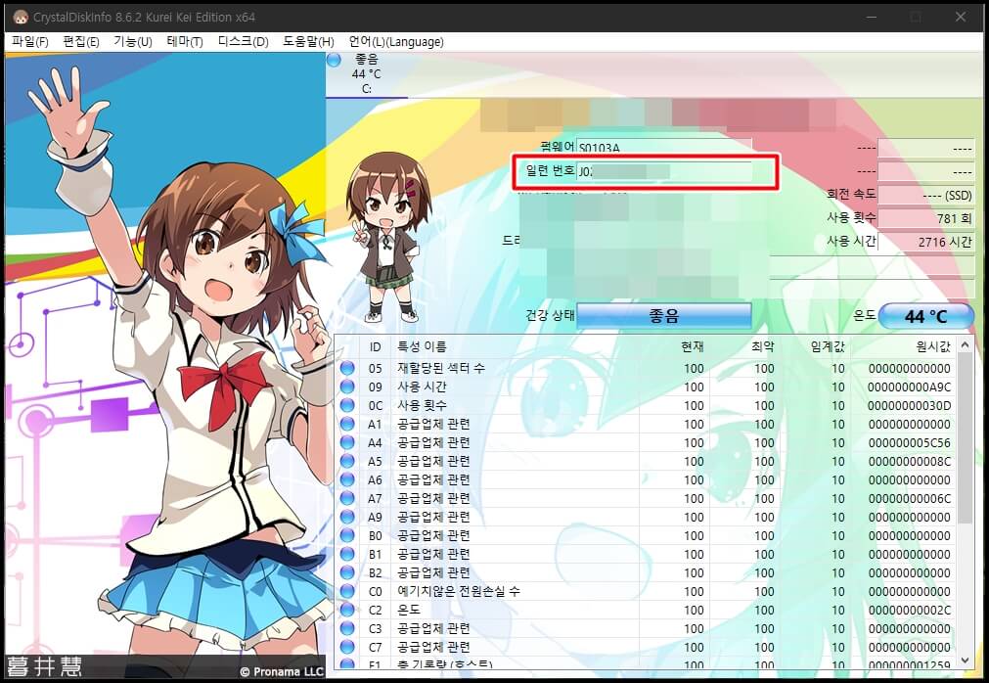This screenshot has height=683, width=989.
Task: Open the 테마(T) menu
Action: 185,42
